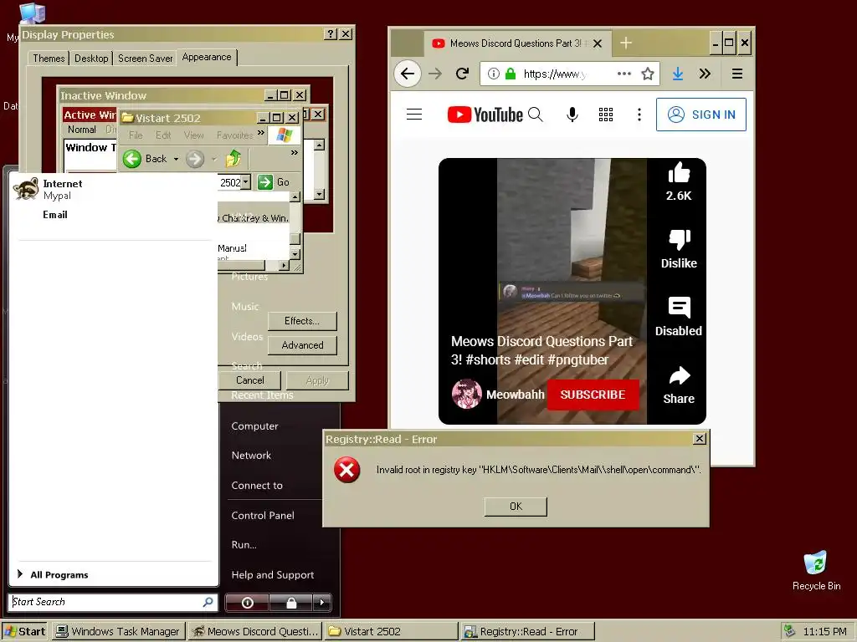Viewport: 857px width, 642px height.
Task: Bookmark this page with the star icon
Action: [648, 74]
